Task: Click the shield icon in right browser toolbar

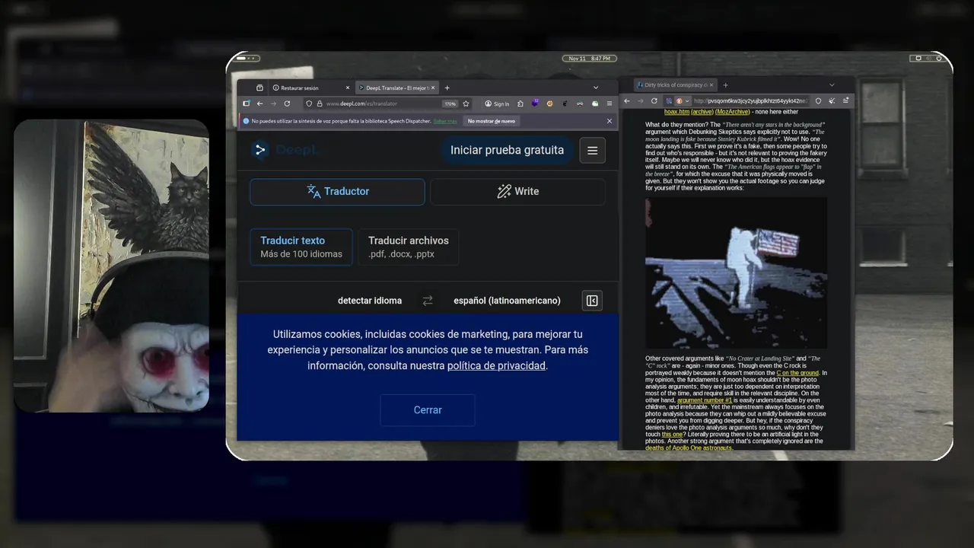Action: click(818, 100)
